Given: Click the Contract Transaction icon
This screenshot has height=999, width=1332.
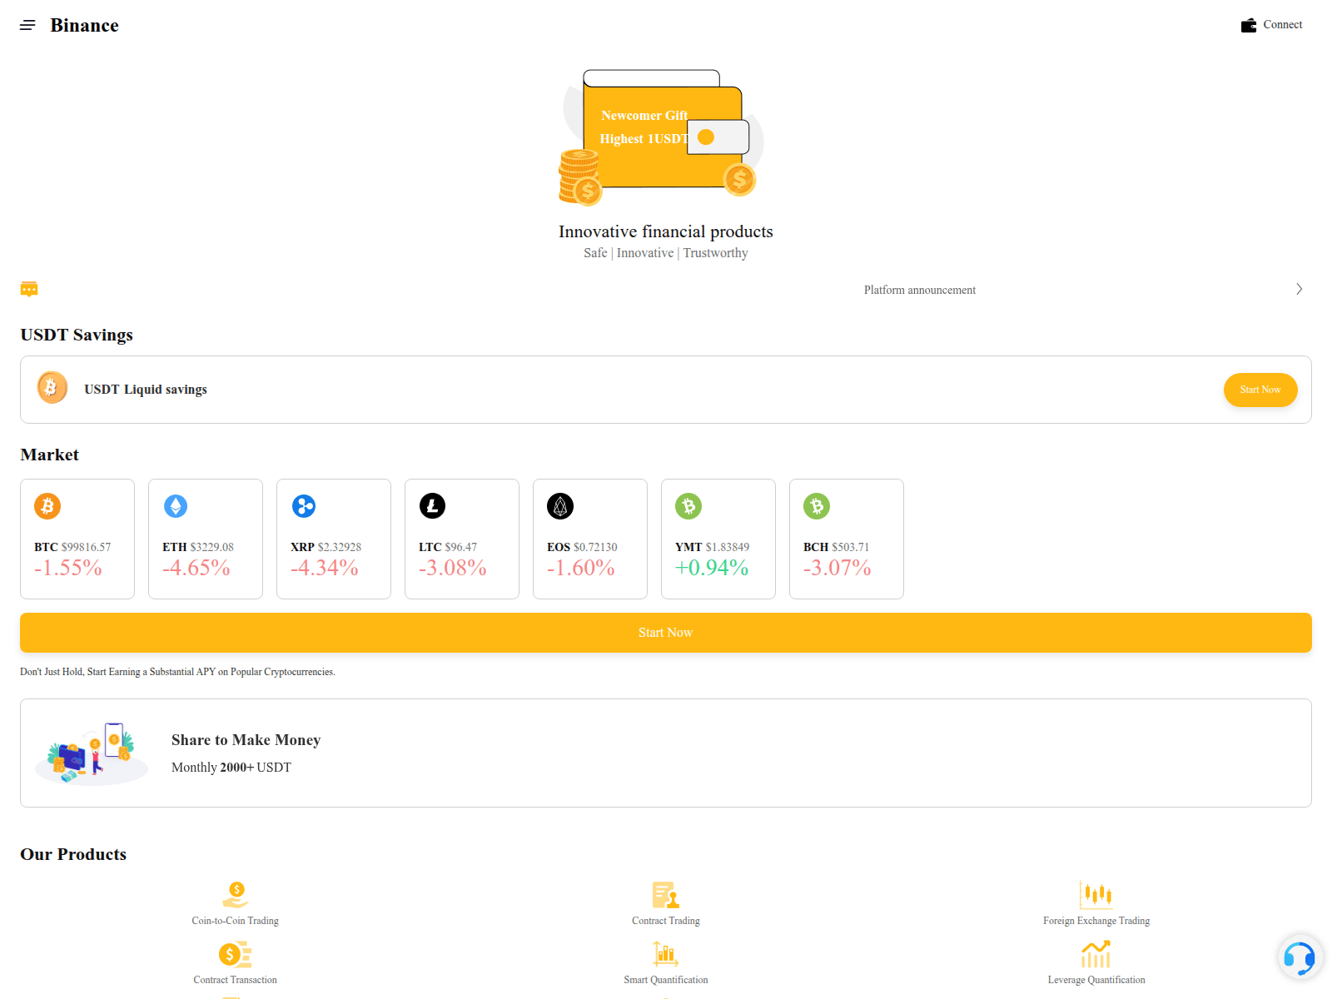Looking at the screenshot, I should pyautogui.click(x=236, y=954).
